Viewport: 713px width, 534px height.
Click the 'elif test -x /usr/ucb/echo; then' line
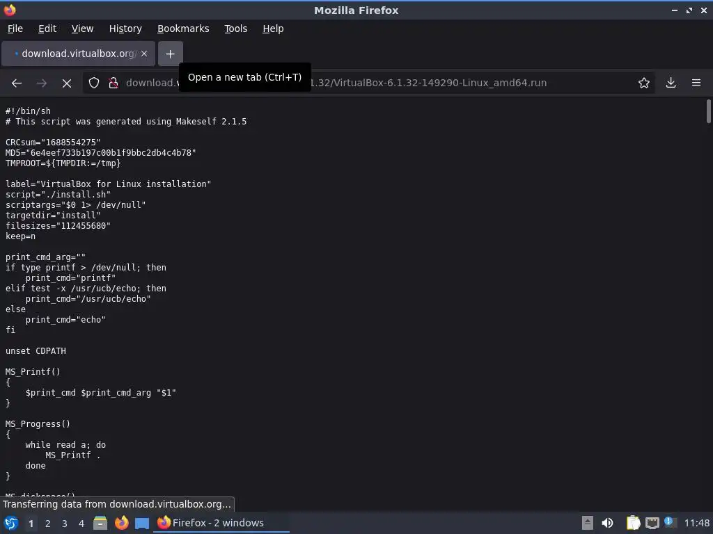[x=86, y=289]
